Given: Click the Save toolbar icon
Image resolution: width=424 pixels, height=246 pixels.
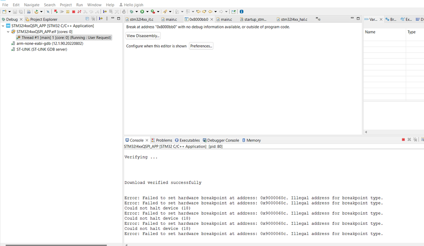Looking at the screenshot, I should 15,11.
